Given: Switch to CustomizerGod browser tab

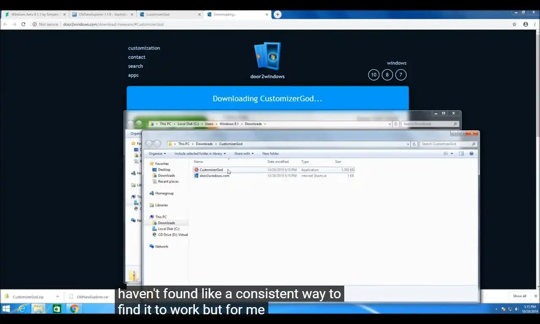Looking at the screenshot, I should click(170, 14).
